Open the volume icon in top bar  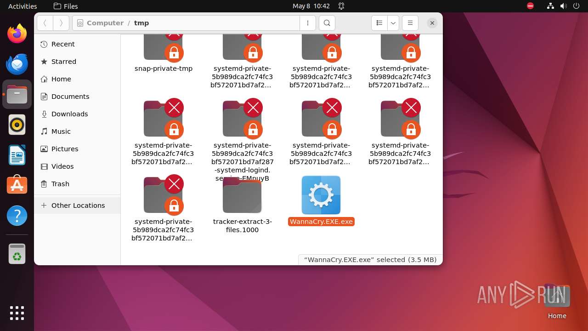point(564,6)
